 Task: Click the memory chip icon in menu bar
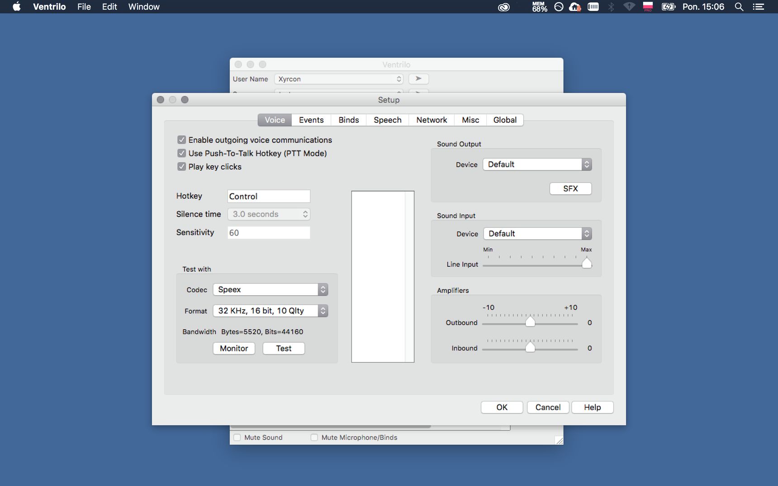pos(593,7)
